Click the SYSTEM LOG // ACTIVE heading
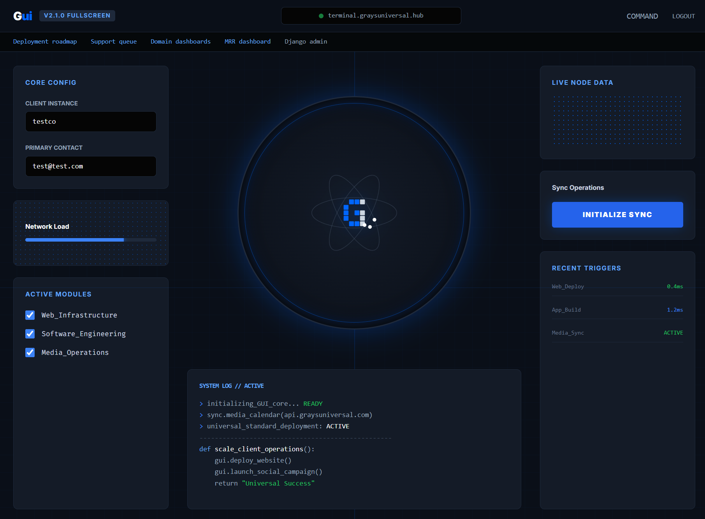The image size is (705, 519). [232, 386]
